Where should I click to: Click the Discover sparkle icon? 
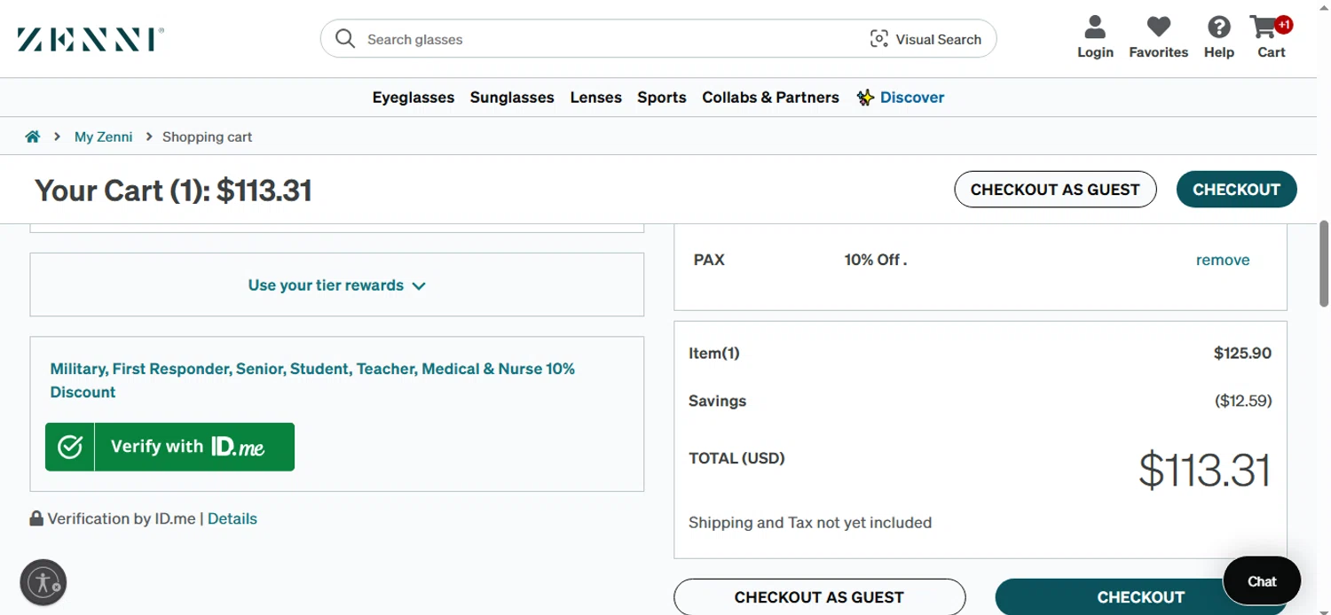(x=865, y=97)
